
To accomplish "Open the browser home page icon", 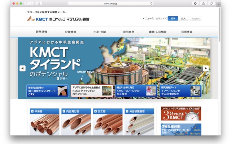I will 39,4.
